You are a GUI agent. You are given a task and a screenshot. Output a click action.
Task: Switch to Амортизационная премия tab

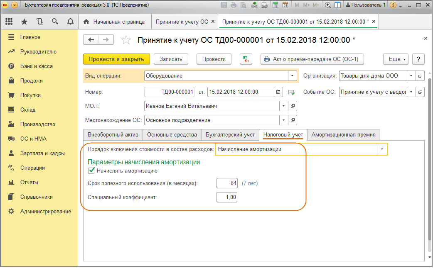coord(343,134)
